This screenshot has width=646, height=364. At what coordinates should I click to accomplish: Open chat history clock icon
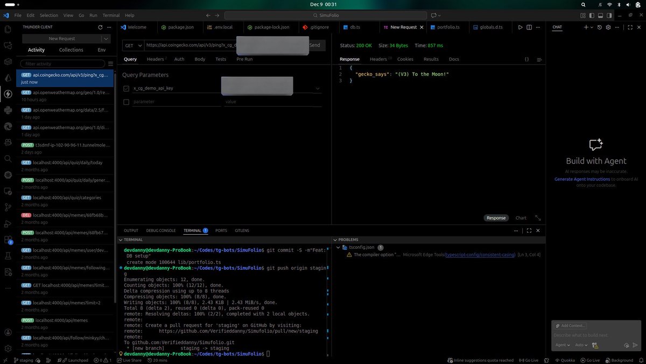600,27
